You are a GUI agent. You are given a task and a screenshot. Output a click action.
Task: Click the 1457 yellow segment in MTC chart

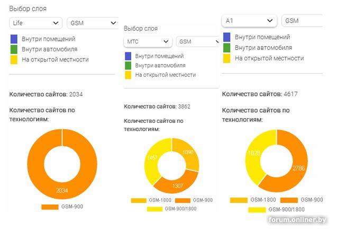152,157
